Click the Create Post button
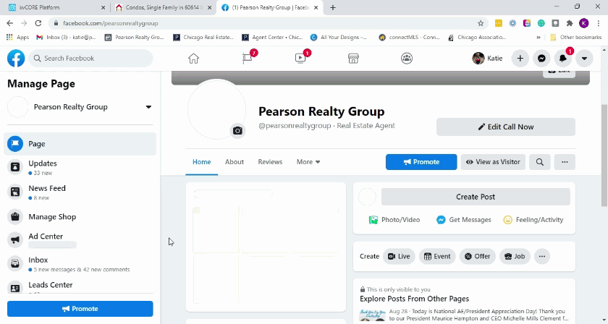608x324 pixels. coord(476,197)
